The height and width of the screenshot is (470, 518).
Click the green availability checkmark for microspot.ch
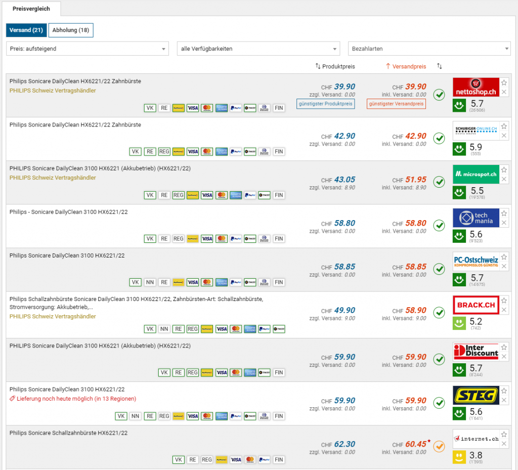click(439, 182)
